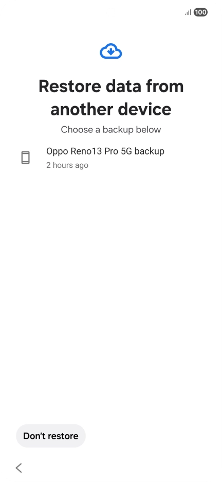Tap the 'Choose a backup below' subtitle
The width and height of the screenshot is (222, 482).
pos(111,130)
